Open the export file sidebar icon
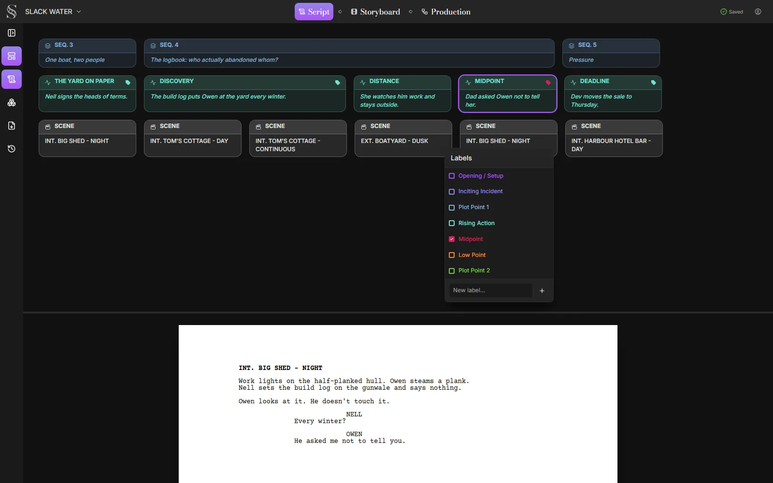Image resolution: width=773 pixels, height=483 pixels. 12,126
